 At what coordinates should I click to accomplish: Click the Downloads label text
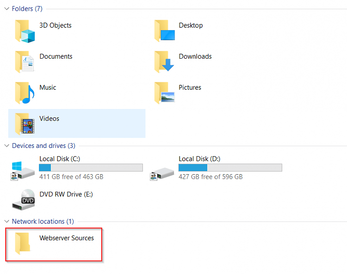point(195,56)
